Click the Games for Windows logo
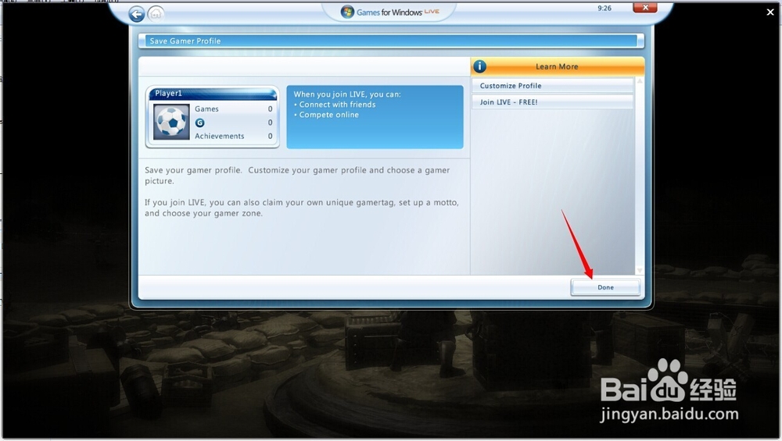 coord(389,12)
